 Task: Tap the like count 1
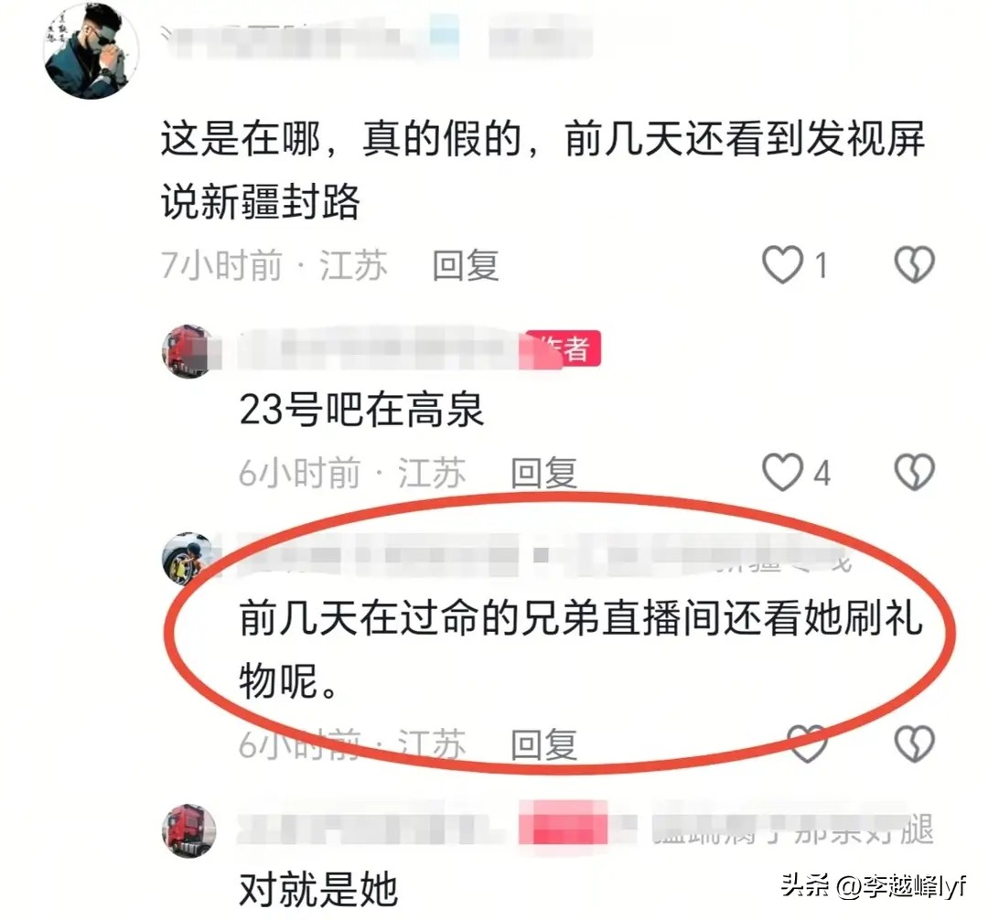[x=821, y=265]
